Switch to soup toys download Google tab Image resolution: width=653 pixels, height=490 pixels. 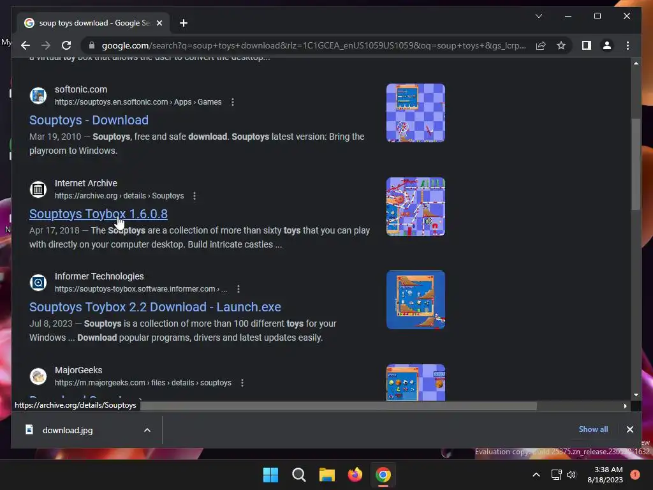(93, 23)
